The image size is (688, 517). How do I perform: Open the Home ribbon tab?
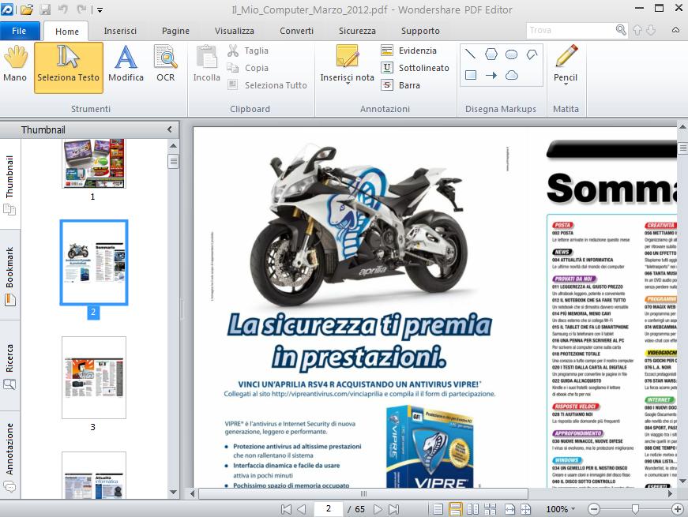pyautogui.click(x=66, y=31)
